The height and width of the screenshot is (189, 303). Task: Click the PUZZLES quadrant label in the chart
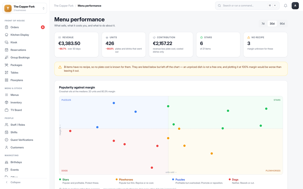pyautogui.click(x=66, y=100)
